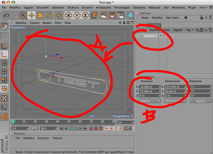This screenshot has width=213, height=154.
Task: Switch the world/object coordinate system icon
Action: click(94, 15)
